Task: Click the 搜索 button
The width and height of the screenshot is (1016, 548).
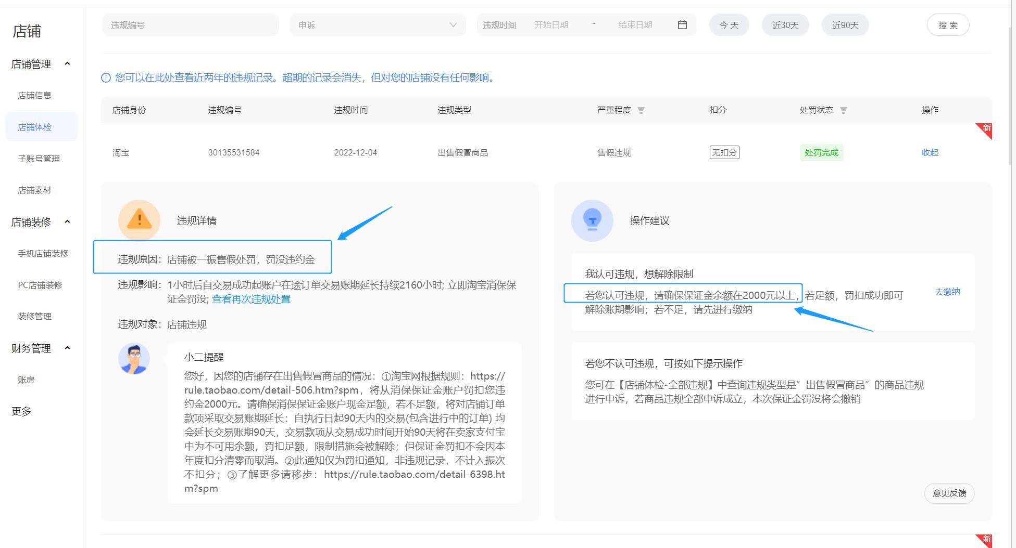Action: pos(948,24)
